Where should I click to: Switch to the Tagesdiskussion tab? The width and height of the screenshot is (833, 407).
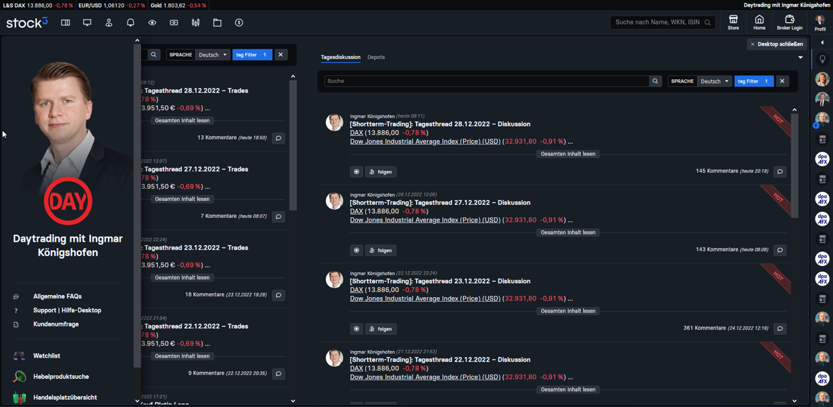click(x=340, y=57)
